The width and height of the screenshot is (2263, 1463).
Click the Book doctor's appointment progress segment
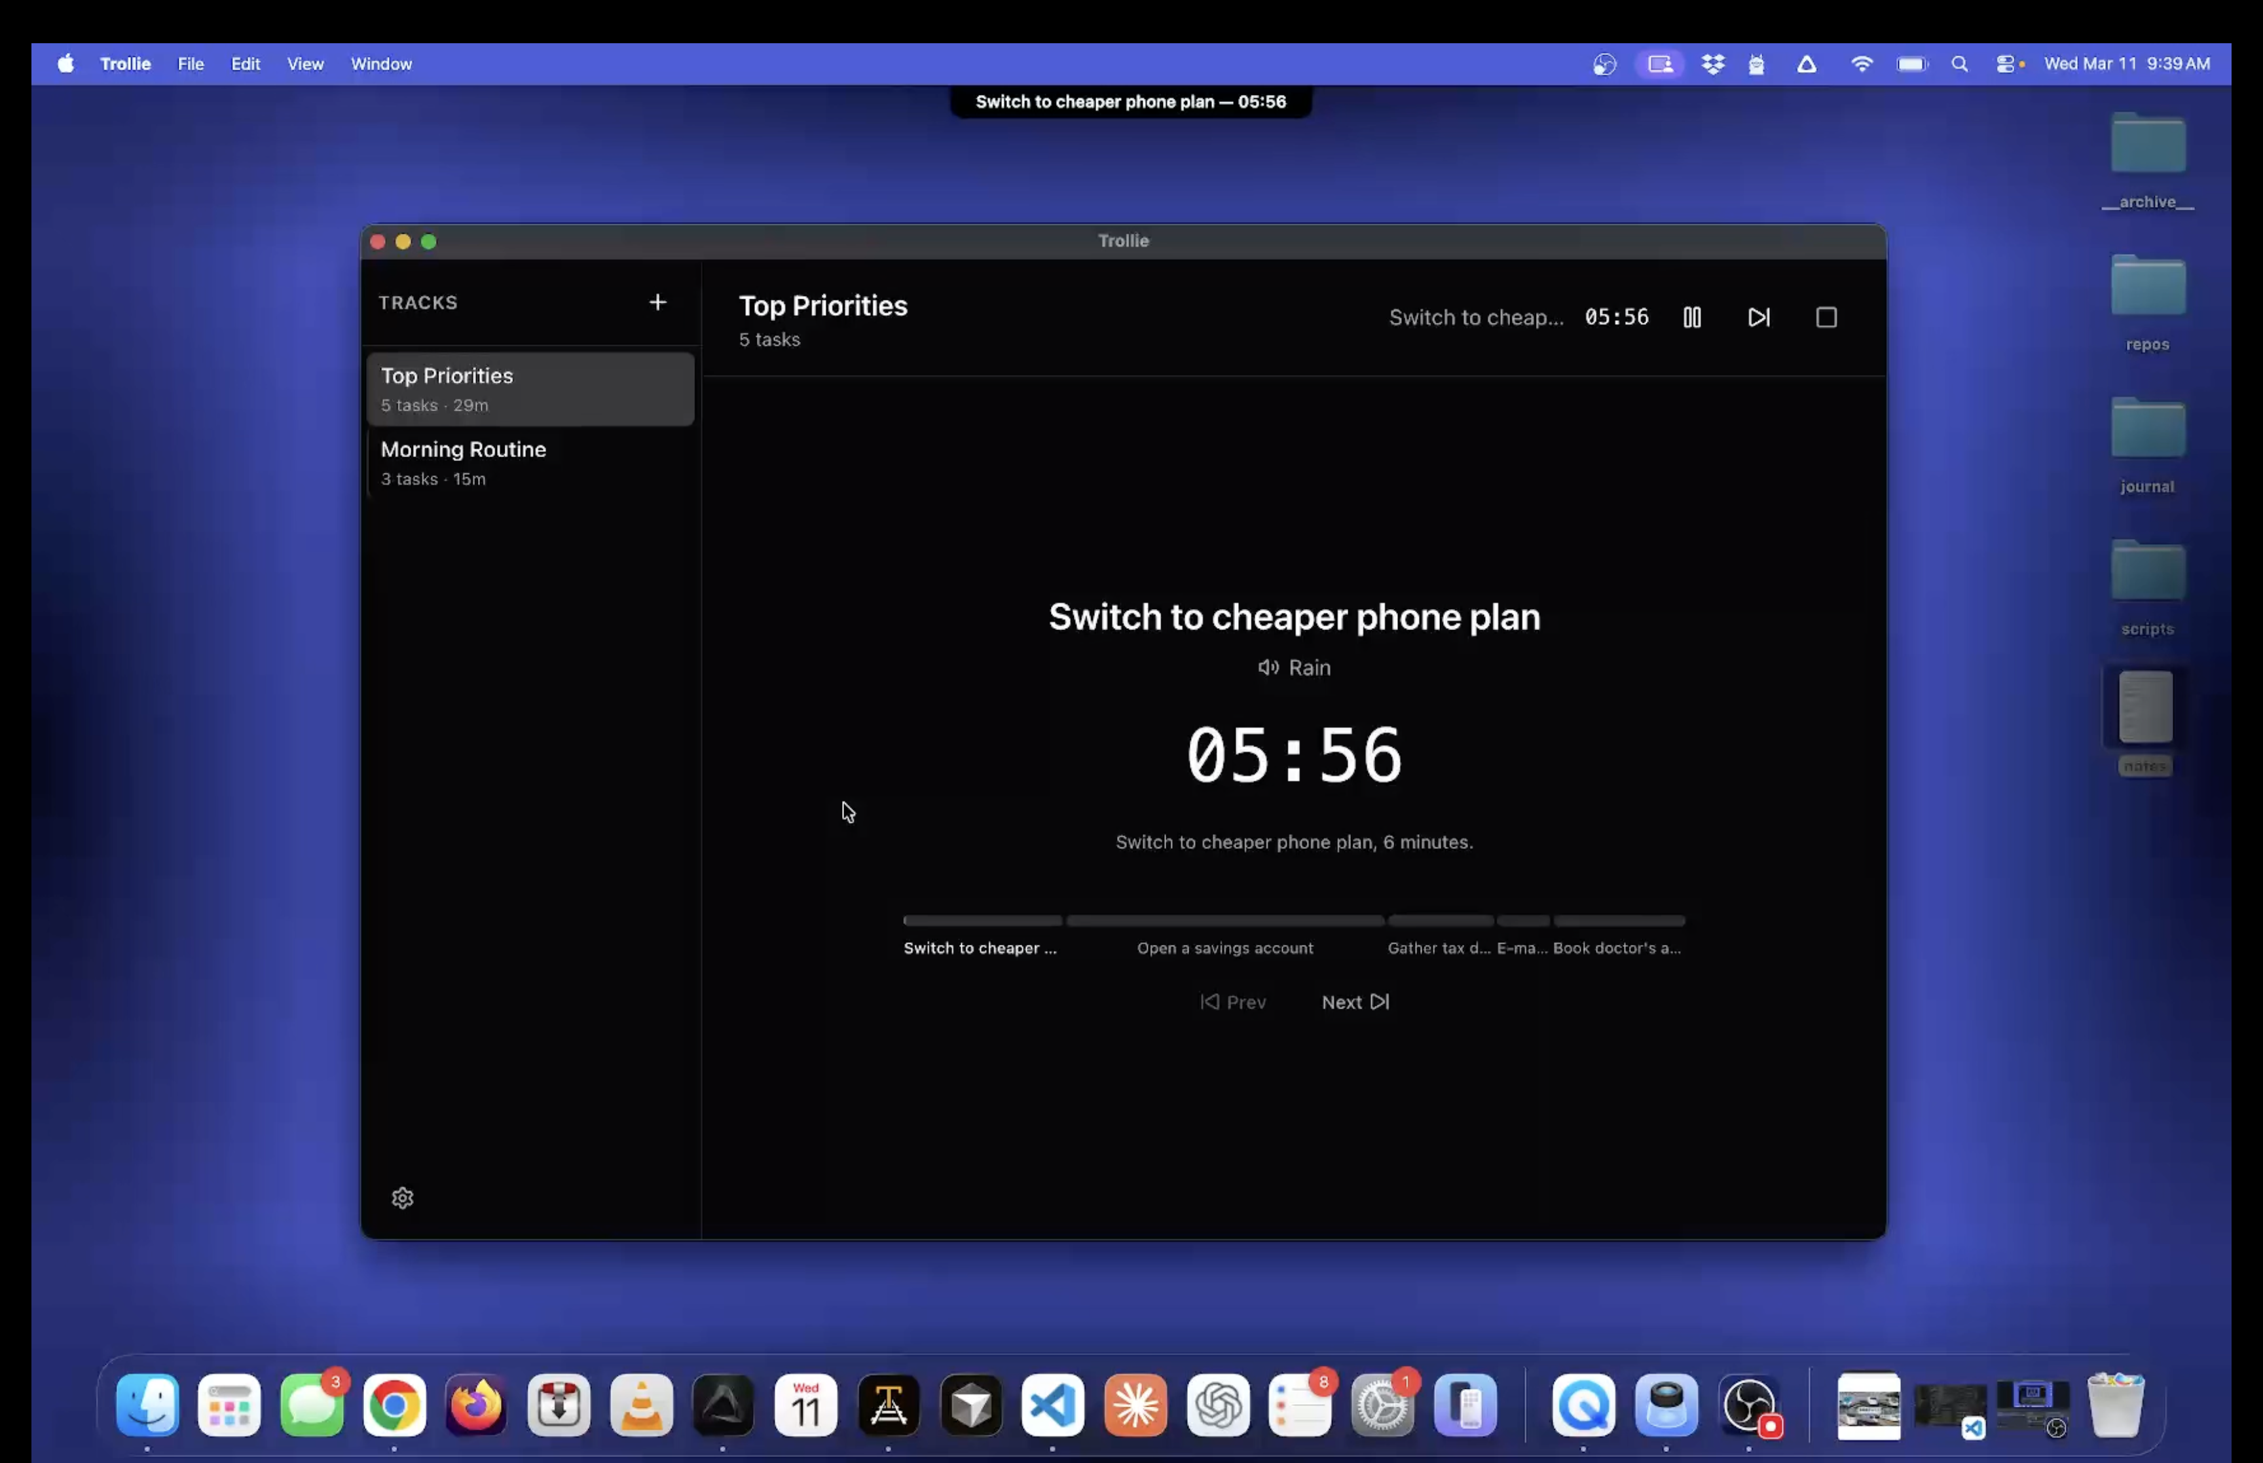click(x=1618, y=921)
